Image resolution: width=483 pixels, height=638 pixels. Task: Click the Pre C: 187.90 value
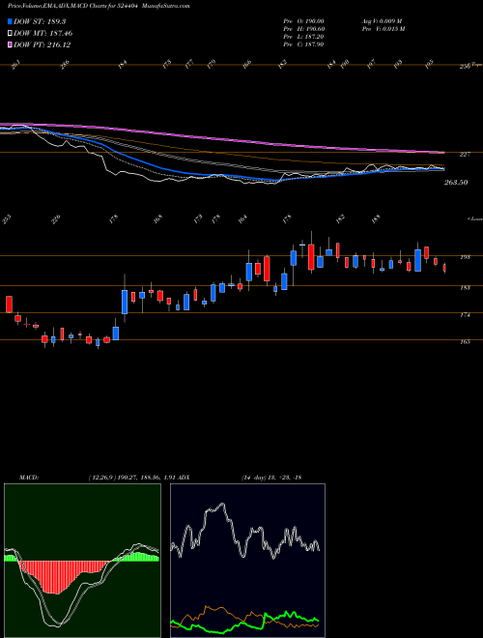click(303, 44)
